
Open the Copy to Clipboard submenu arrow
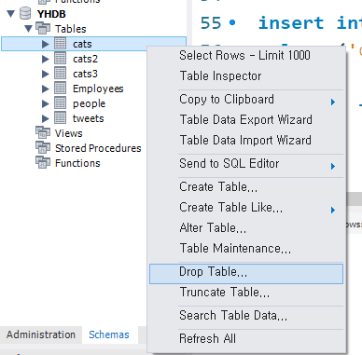tap(333, 102)
